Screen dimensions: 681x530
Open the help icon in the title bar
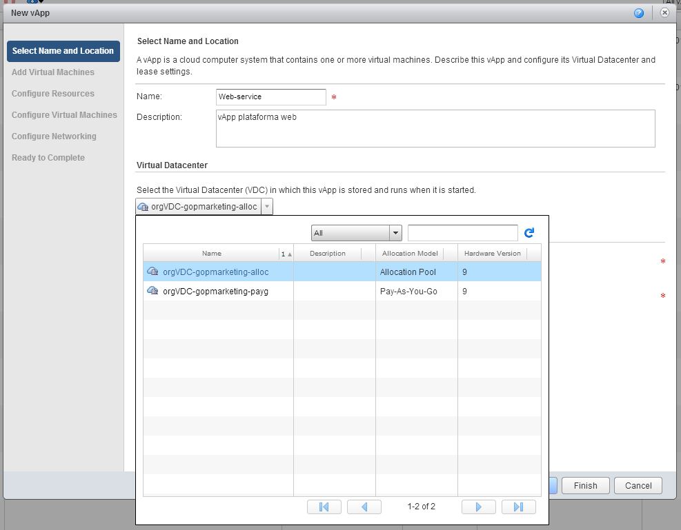pos(638,13)
